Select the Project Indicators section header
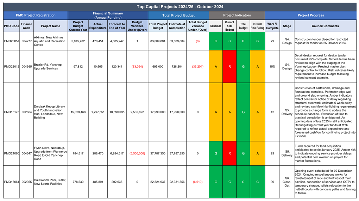This screenshot has width=359, height=201. pyautogui.click(x=237, y=16)
